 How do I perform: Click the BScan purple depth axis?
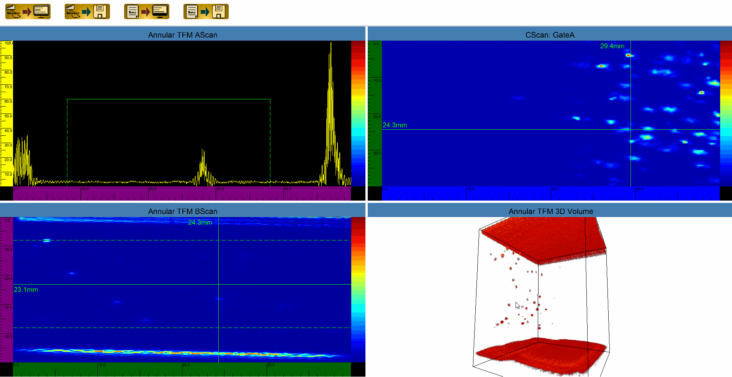(7, 290)
